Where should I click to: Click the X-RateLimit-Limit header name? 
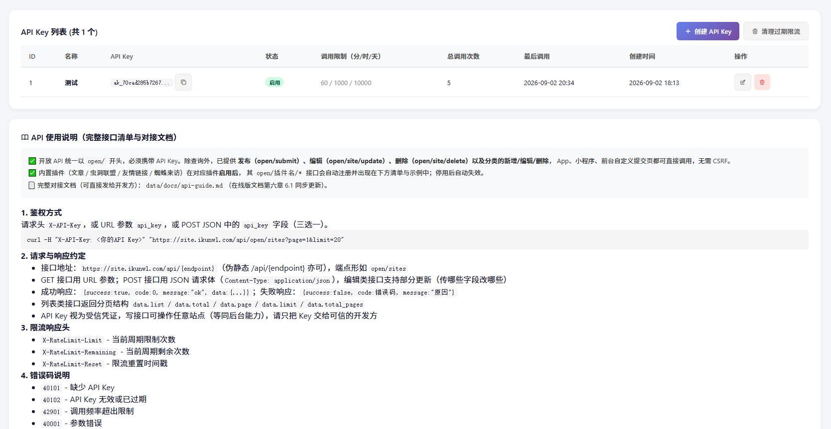pyautogui.click(x=72, y=340)
